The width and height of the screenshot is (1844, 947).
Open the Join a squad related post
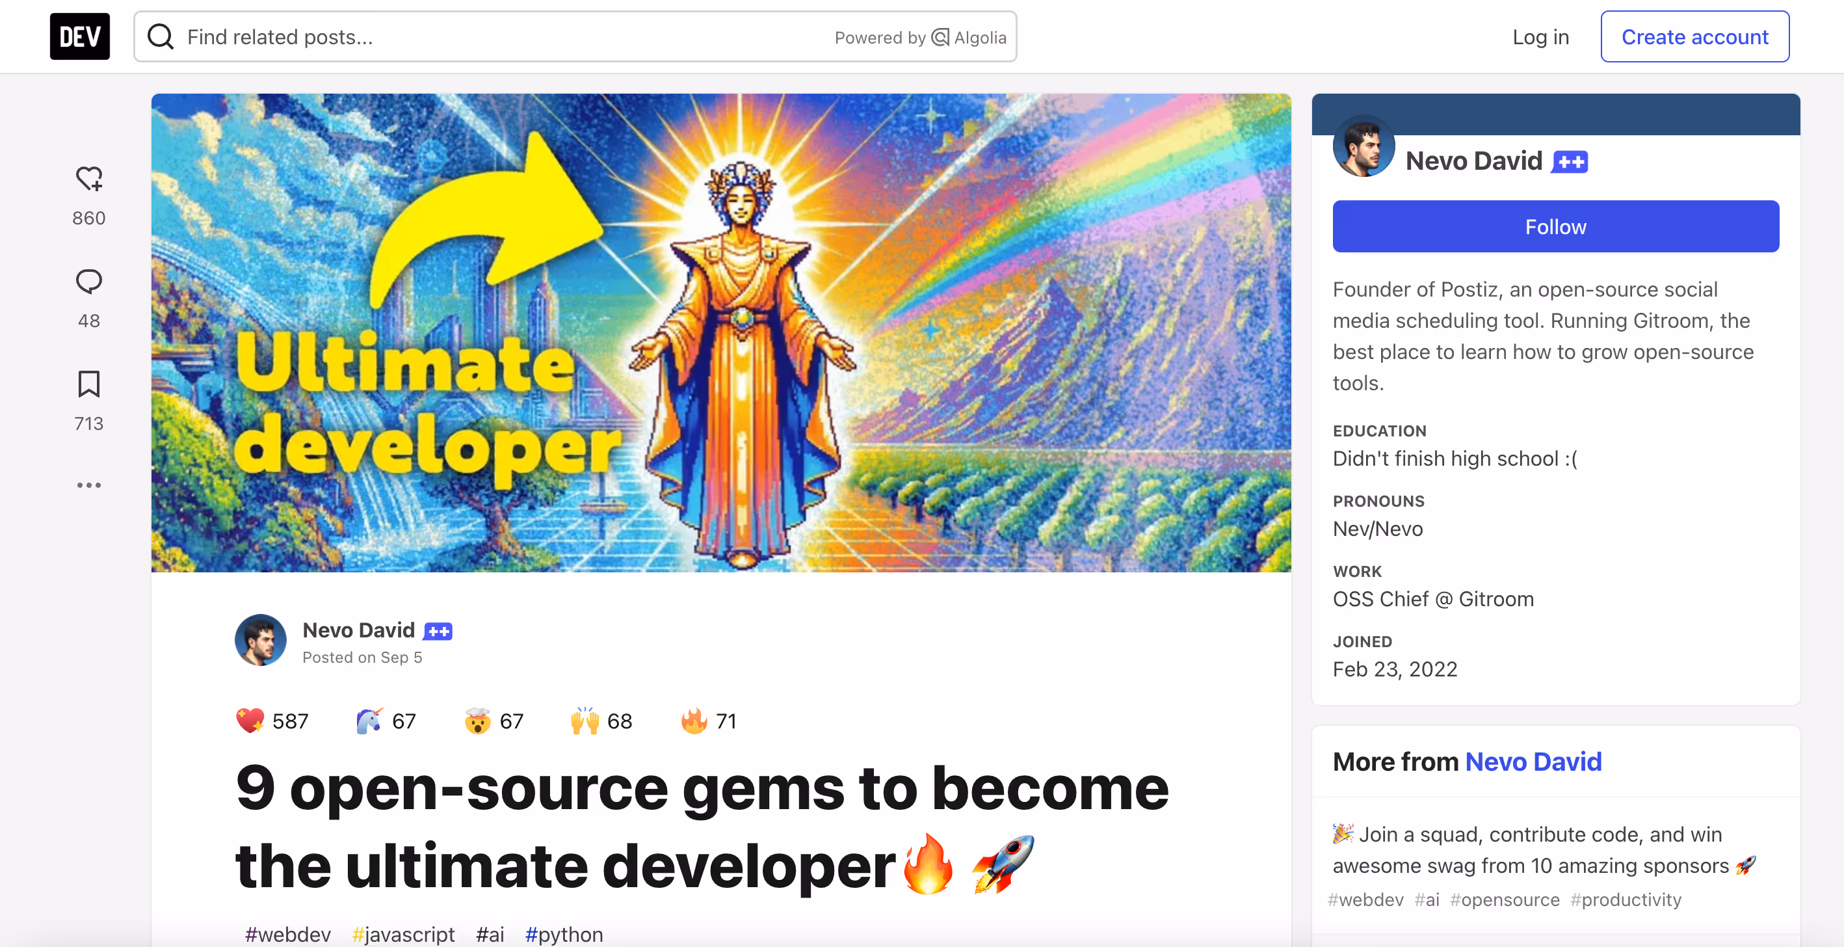[x=1544, y=850]
